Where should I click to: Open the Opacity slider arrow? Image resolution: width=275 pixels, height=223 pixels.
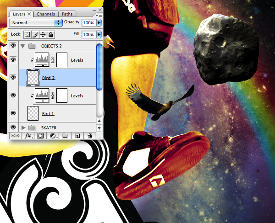(99, 22)
